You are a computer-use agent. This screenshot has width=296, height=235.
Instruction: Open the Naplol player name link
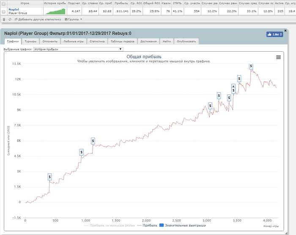point(14,9)
